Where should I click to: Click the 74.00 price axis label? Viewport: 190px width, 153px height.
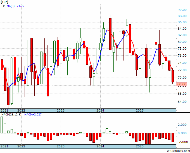(182, 63)
